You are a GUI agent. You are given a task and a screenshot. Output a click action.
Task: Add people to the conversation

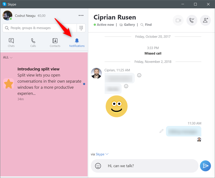click(205, 21)
